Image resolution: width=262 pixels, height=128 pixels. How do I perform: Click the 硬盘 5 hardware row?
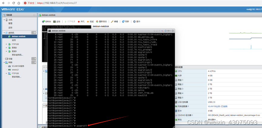(218, 98)
